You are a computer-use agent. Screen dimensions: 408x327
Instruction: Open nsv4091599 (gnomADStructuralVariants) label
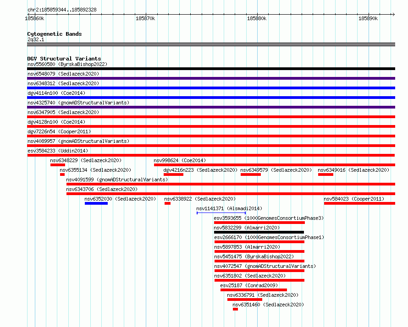coord(117,180)
